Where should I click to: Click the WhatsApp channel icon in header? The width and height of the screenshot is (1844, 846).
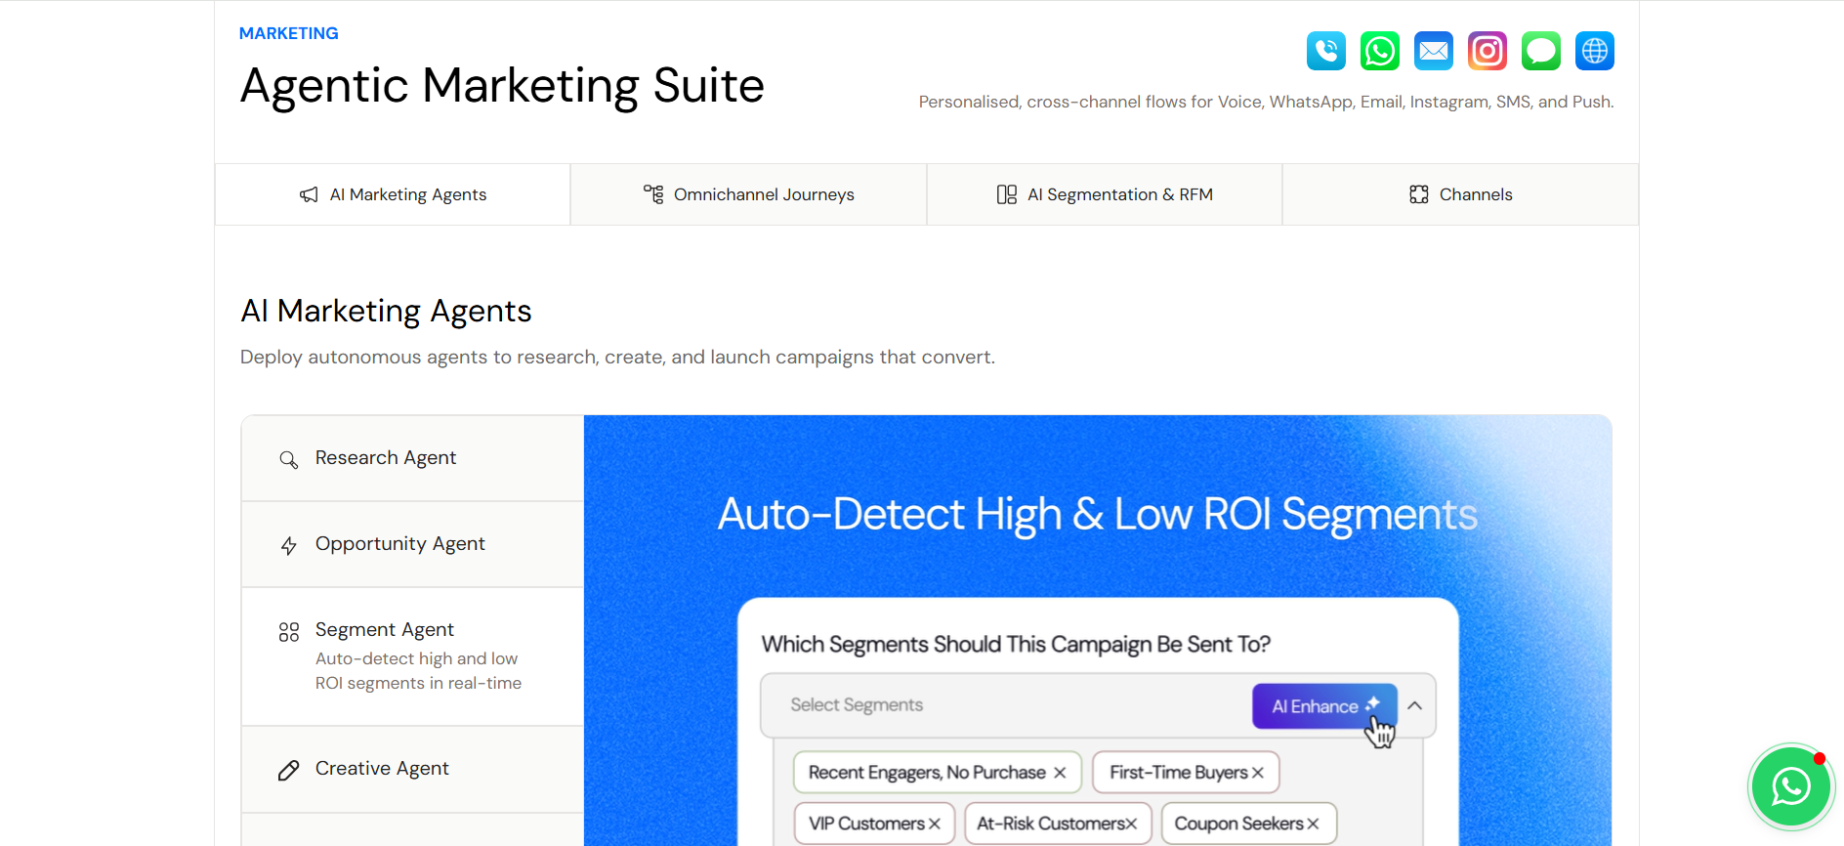[x=1379, y=51]
